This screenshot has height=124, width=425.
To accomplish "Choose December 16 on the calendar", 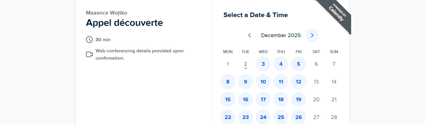I will 246,100.
